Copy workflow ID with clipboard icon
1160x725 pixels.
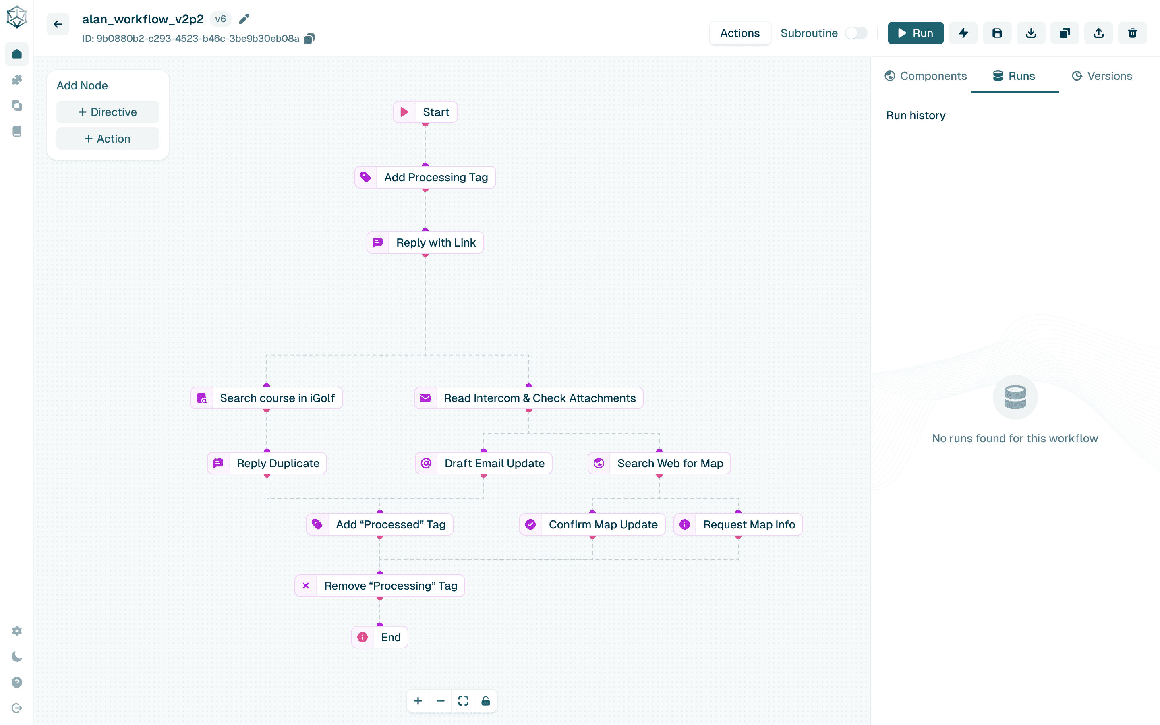[310, 39]
